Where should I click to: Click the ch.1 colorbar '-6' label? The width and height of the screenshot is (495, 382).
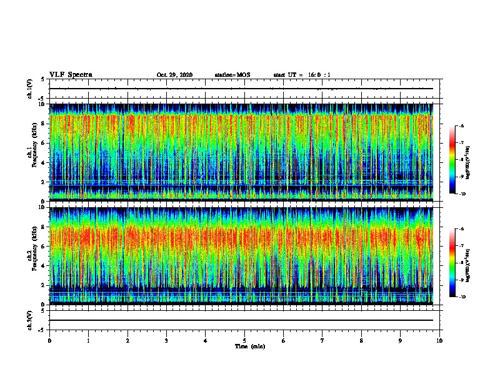click(461, 125)
